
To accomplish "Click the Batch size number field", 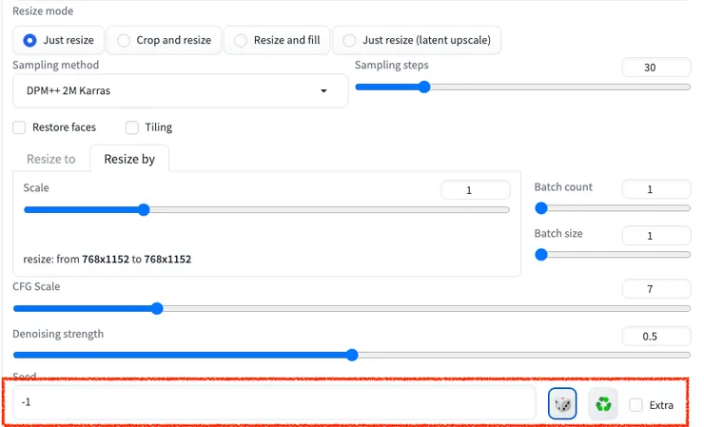I will (656, 236).
